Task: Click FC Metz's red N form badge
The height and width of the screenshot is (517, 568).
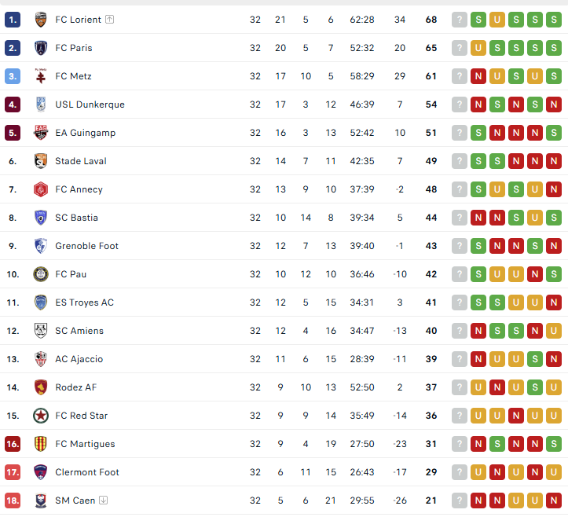Action: pyautogui.click(x=478, y=76)
